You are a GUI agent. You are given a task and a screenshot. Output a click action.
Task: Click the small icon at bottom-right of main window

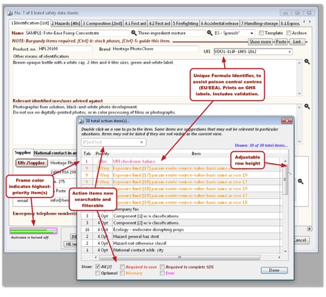[x=310, y=229]
